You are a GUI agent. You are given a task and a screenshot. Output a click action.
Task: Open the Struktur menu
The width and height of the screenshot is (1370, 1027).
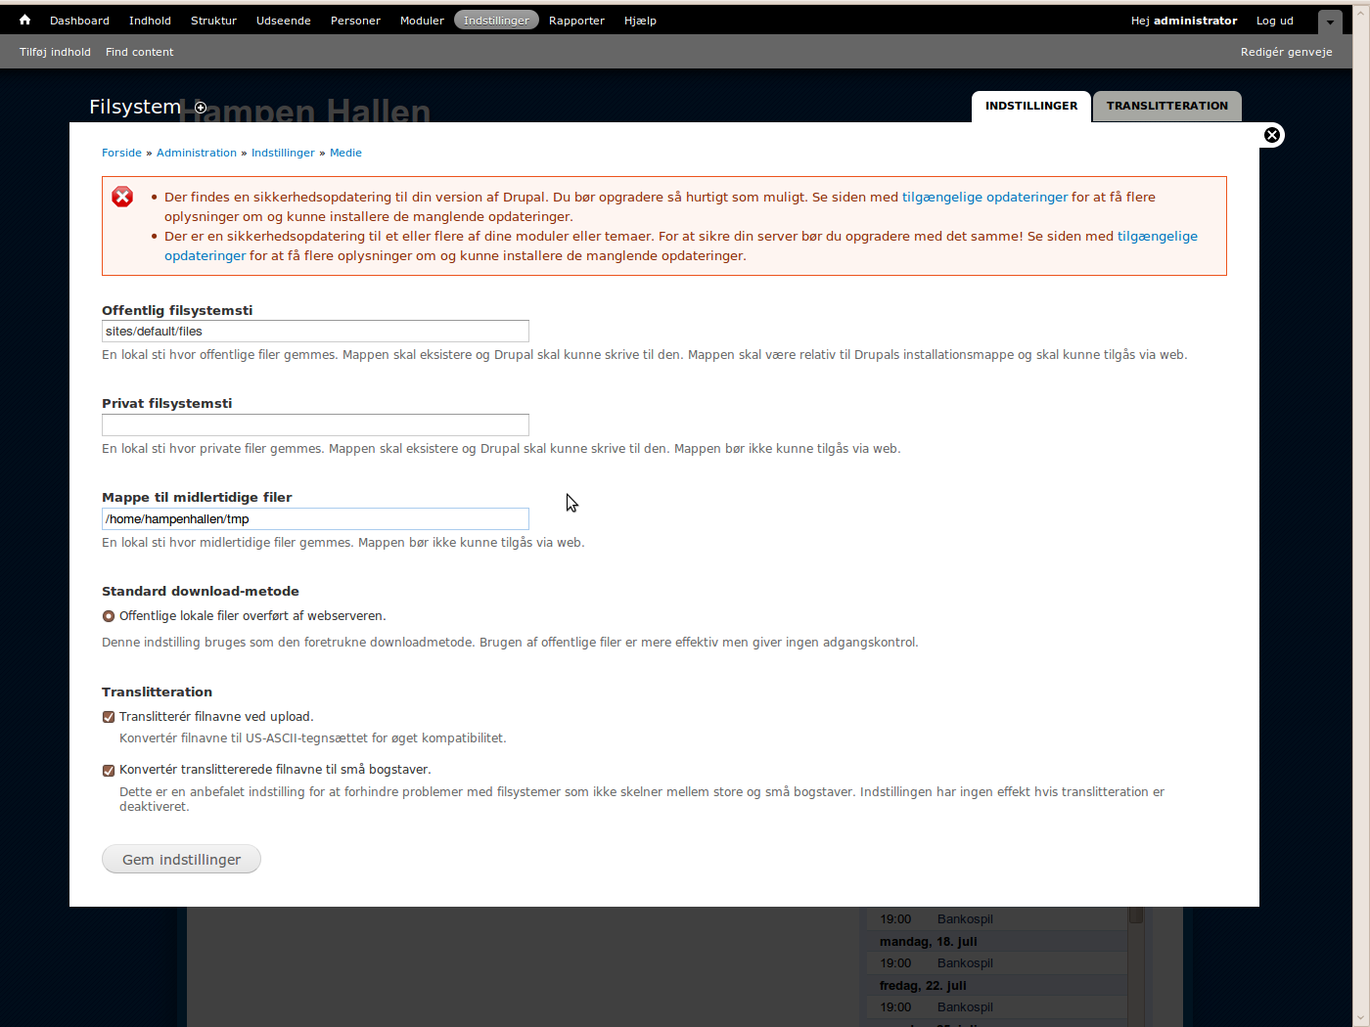point(213,21)
